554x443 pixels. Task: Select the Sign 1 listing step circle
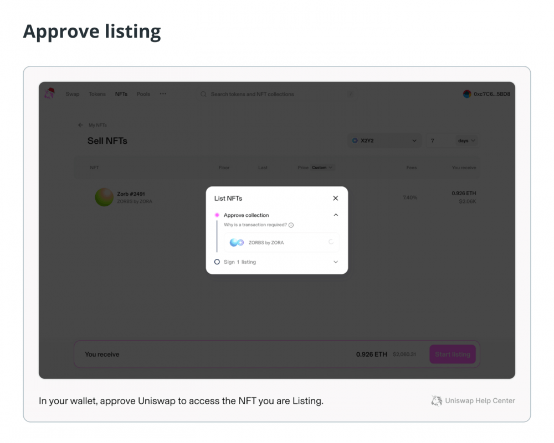[217, 262]
